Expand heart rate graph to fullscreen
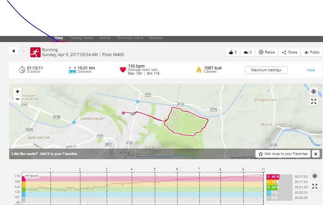323x205 pixels. [x=315, y=186]
